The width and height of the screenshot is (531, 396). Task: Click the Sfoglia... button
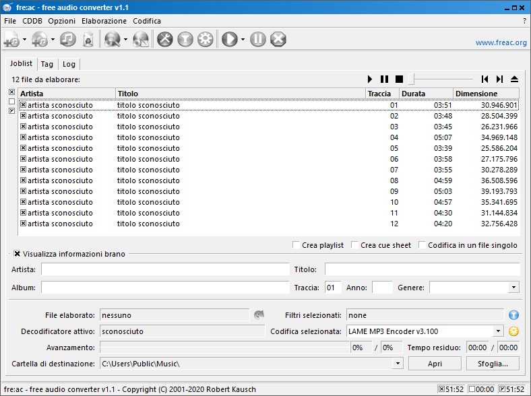point(493,364)
